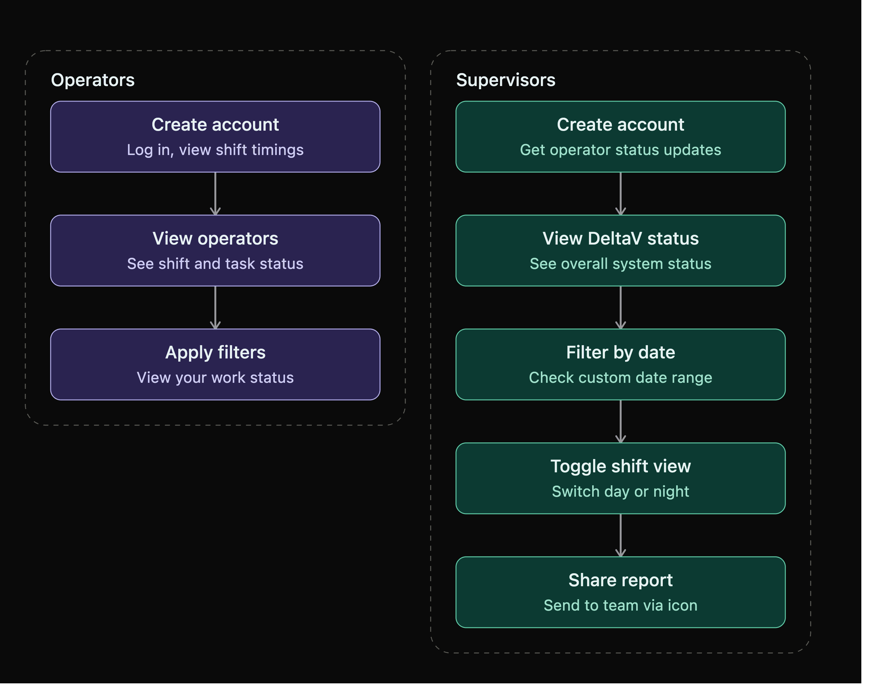Image resolution: width=874 pixels, height=696 pixels.
Task: Click 'See shift and task status' text
Action: click(215, 264)
